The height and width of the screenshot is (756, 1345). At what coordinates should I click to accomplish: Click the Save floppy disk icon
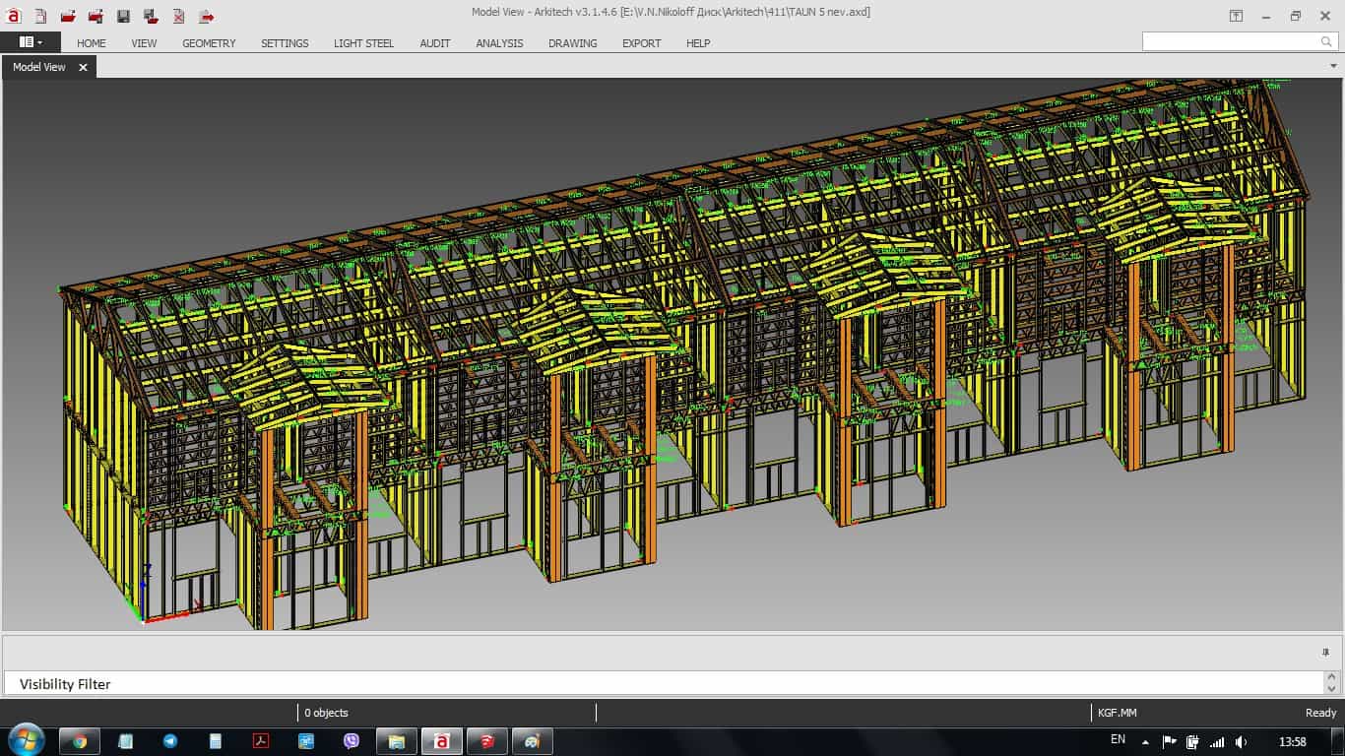pyautogui.click(x=123, y=16)
